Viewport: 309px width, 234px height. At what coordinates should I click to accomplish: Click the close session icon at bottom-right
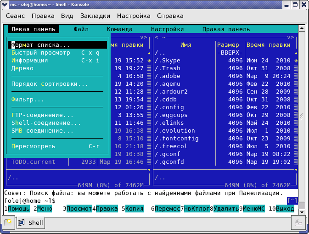pos(298,223)
